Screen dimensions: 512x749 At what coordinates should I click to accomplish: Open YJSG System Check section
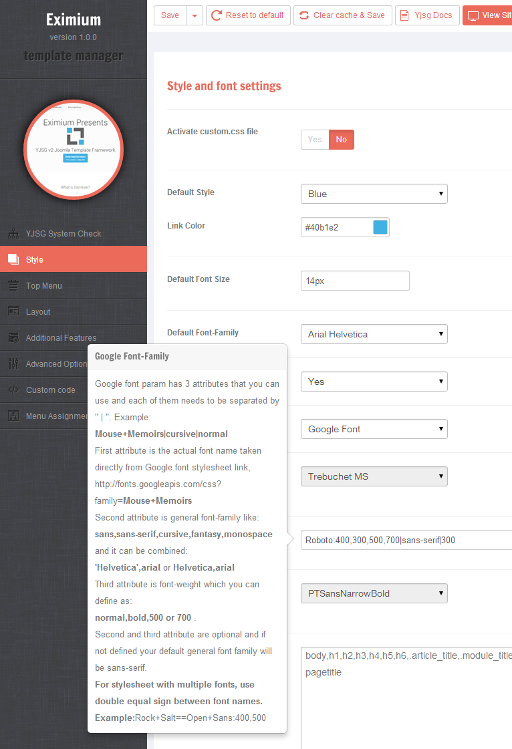click(74, 234)
